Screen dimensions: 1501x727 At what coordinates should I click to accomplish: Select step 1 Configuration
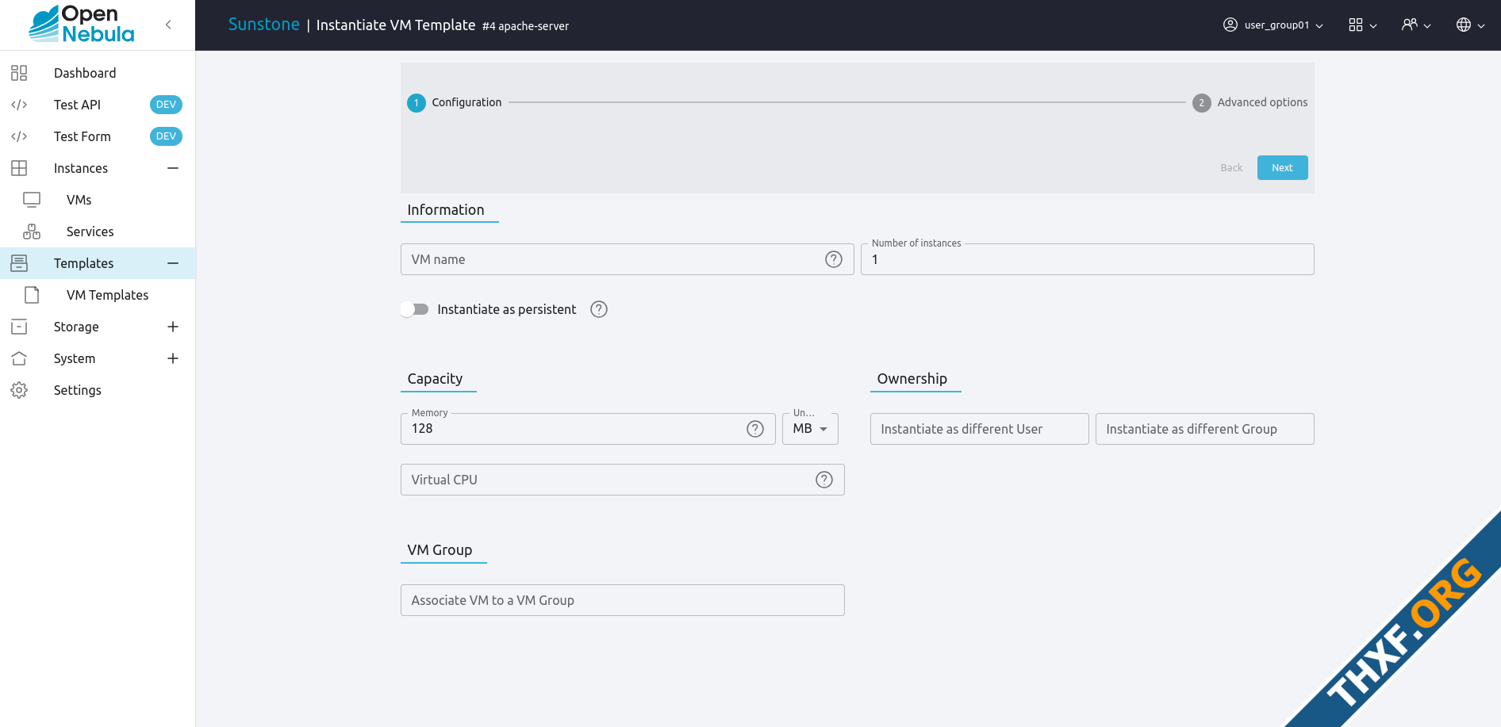(455, 102)
